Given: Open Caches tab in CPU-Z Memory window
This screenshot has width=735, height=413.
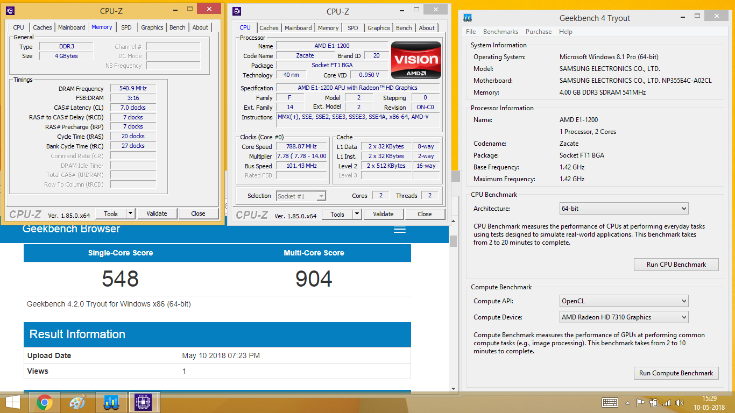Looking at the screenshot, I should pos(43,27).
